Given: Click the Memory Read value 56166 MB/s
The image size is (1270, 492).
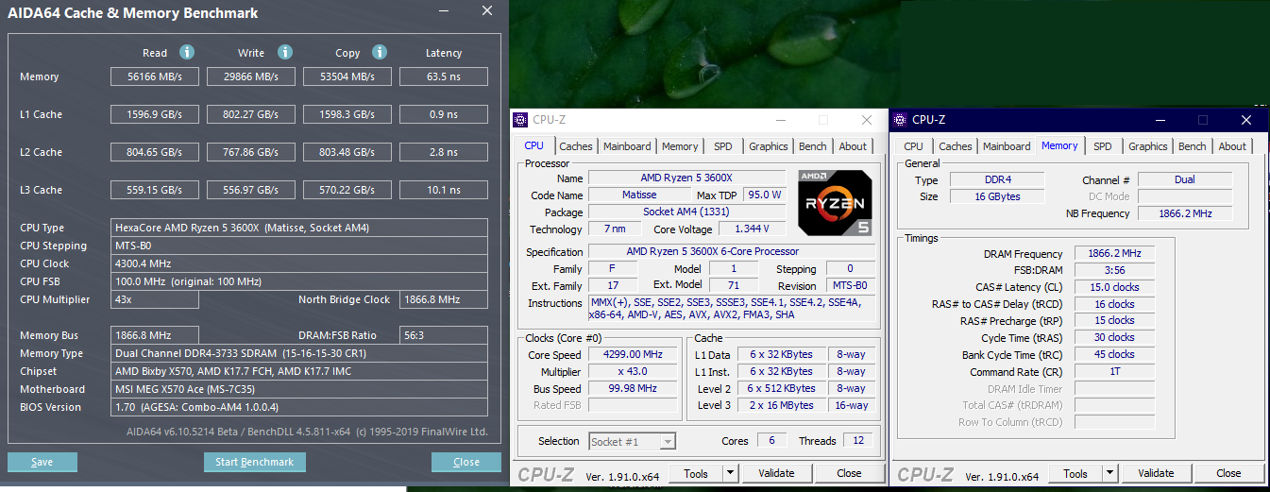Looking at the screenshot, I should click(x=155, y=76).
